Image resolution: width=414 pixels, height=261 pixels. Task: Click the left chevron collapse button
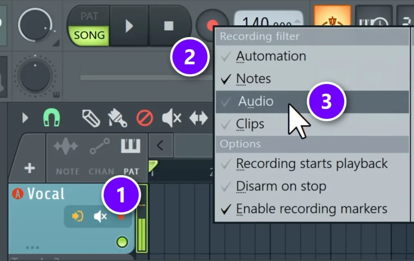click(x=161, y=145)
